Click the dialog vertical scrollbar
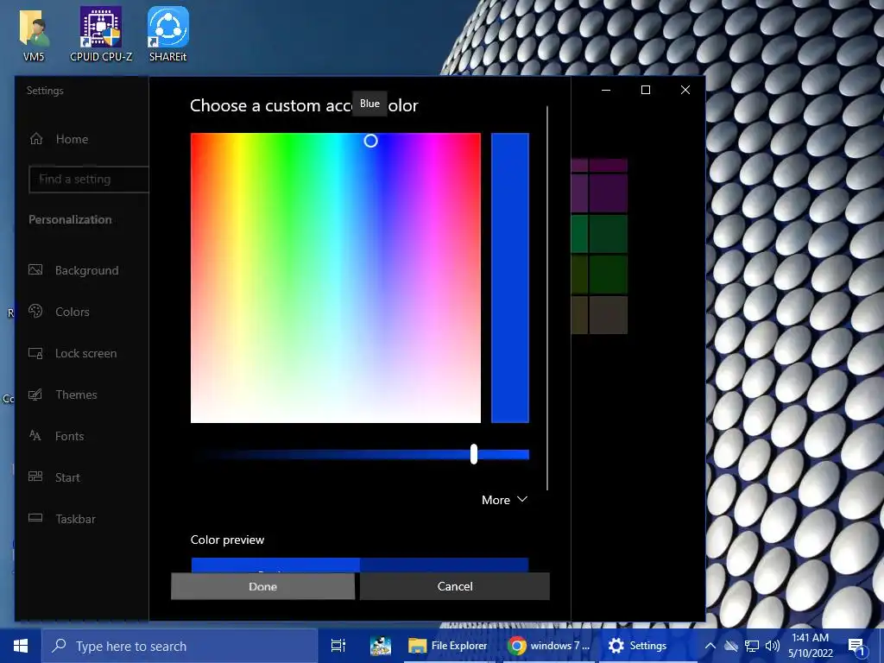 [547, 298]
